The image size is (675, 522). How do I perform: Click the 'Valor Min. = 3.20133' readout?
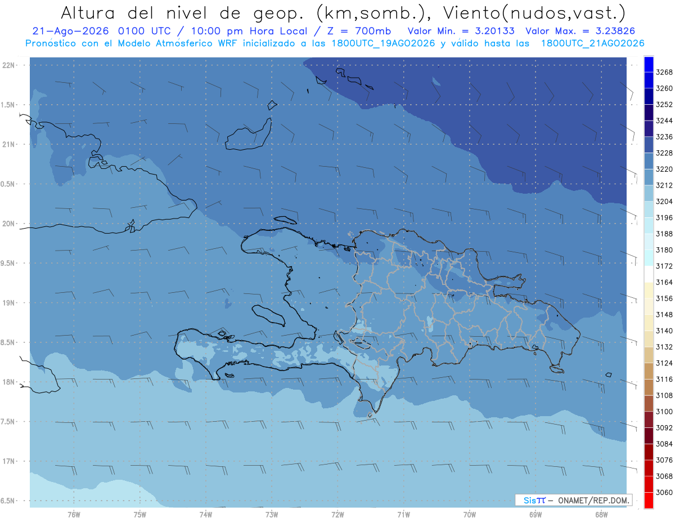pos(461,31)
